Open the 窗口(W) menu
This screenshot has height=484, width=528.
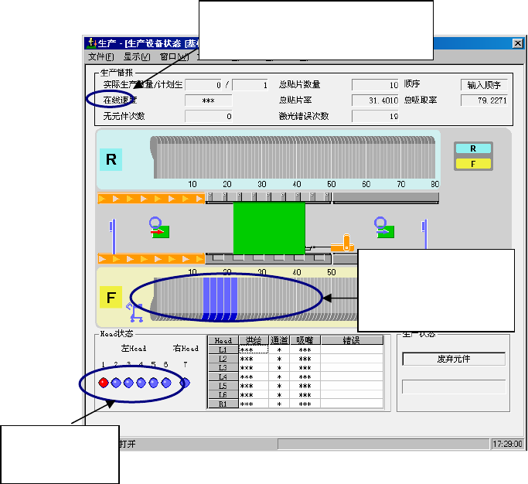174,56
